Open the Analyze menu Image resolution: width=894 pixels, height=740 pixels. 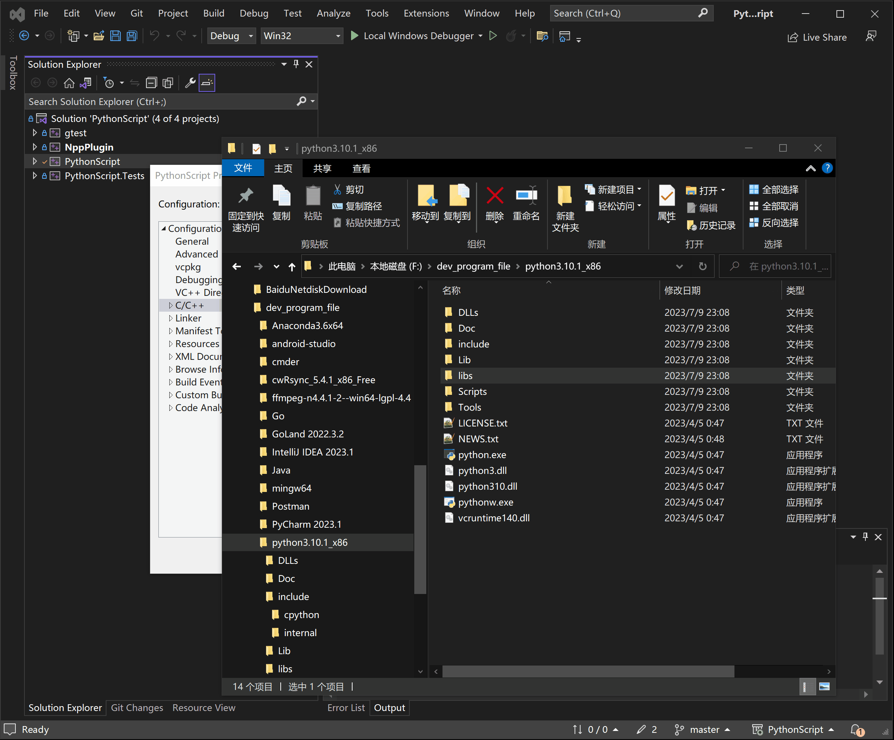point(333,13)
